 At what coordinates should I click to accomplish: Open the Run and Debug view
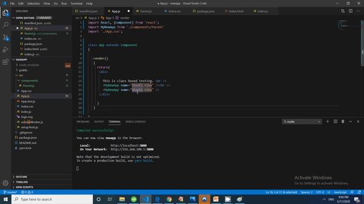[x=5, y=49]
